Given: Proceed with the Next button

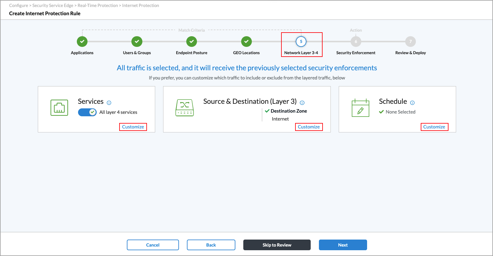Looking at the screenshot, I should click(x=343, y=245).
